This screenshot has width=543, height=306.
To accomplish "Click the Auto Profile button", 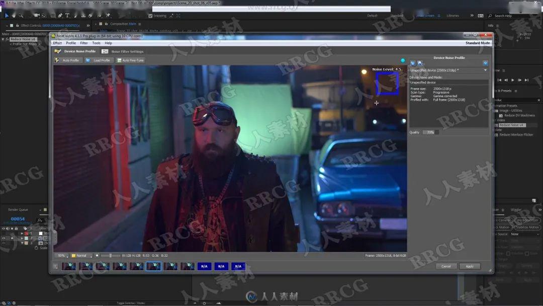I will pos(67,60).
